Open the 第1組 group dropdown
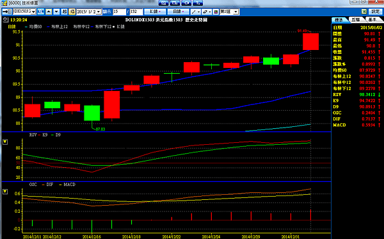This screenshot has height=239, width=384. point(236,12)
